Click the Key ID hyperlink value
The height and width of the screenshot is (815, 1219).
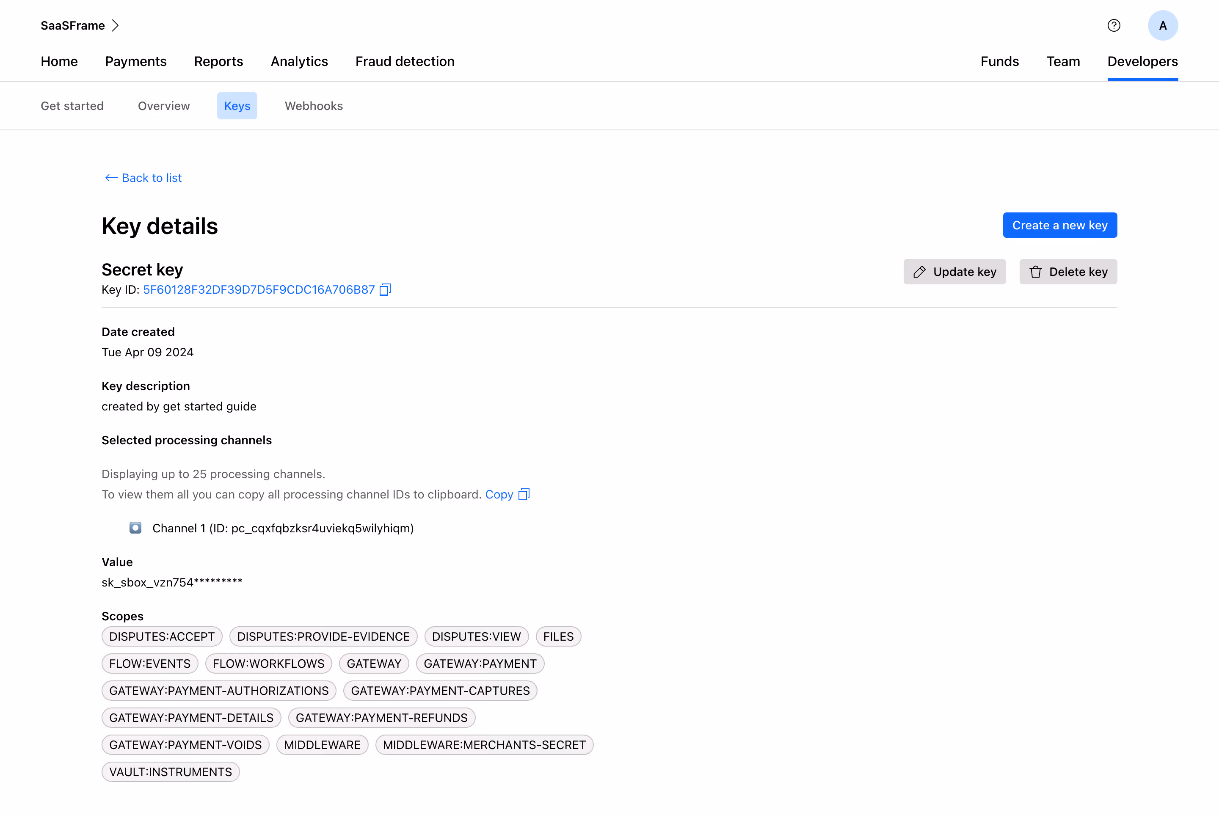[259, 289]
